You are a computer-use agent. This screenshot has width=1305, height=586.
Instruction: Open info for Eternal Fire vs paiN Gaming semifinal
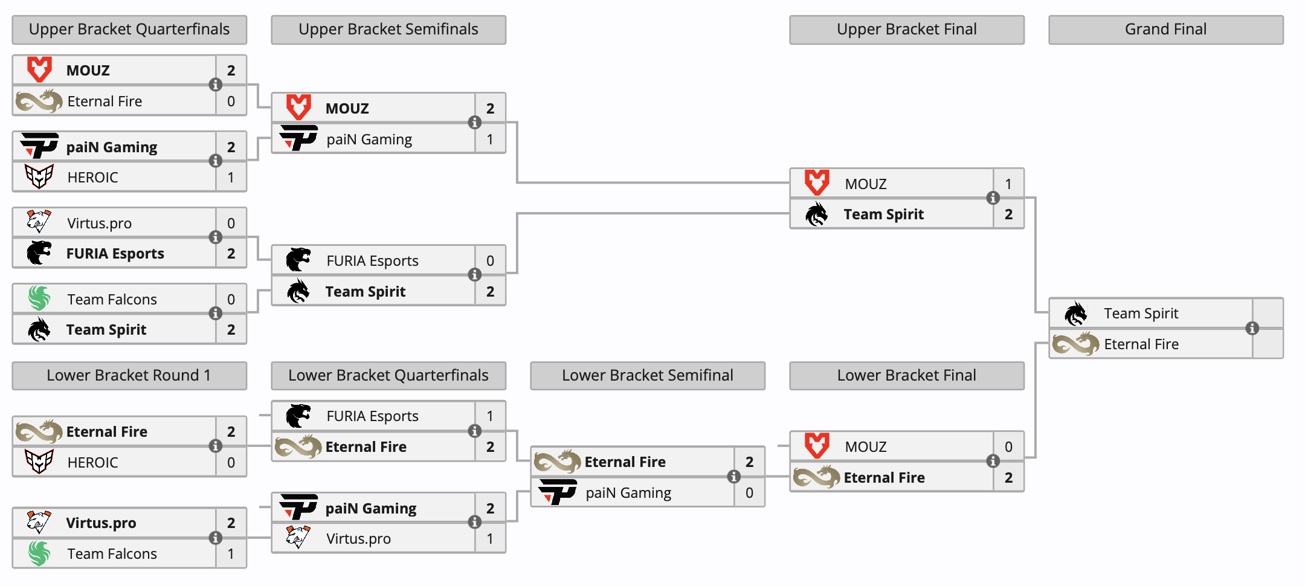coord(733,477)
